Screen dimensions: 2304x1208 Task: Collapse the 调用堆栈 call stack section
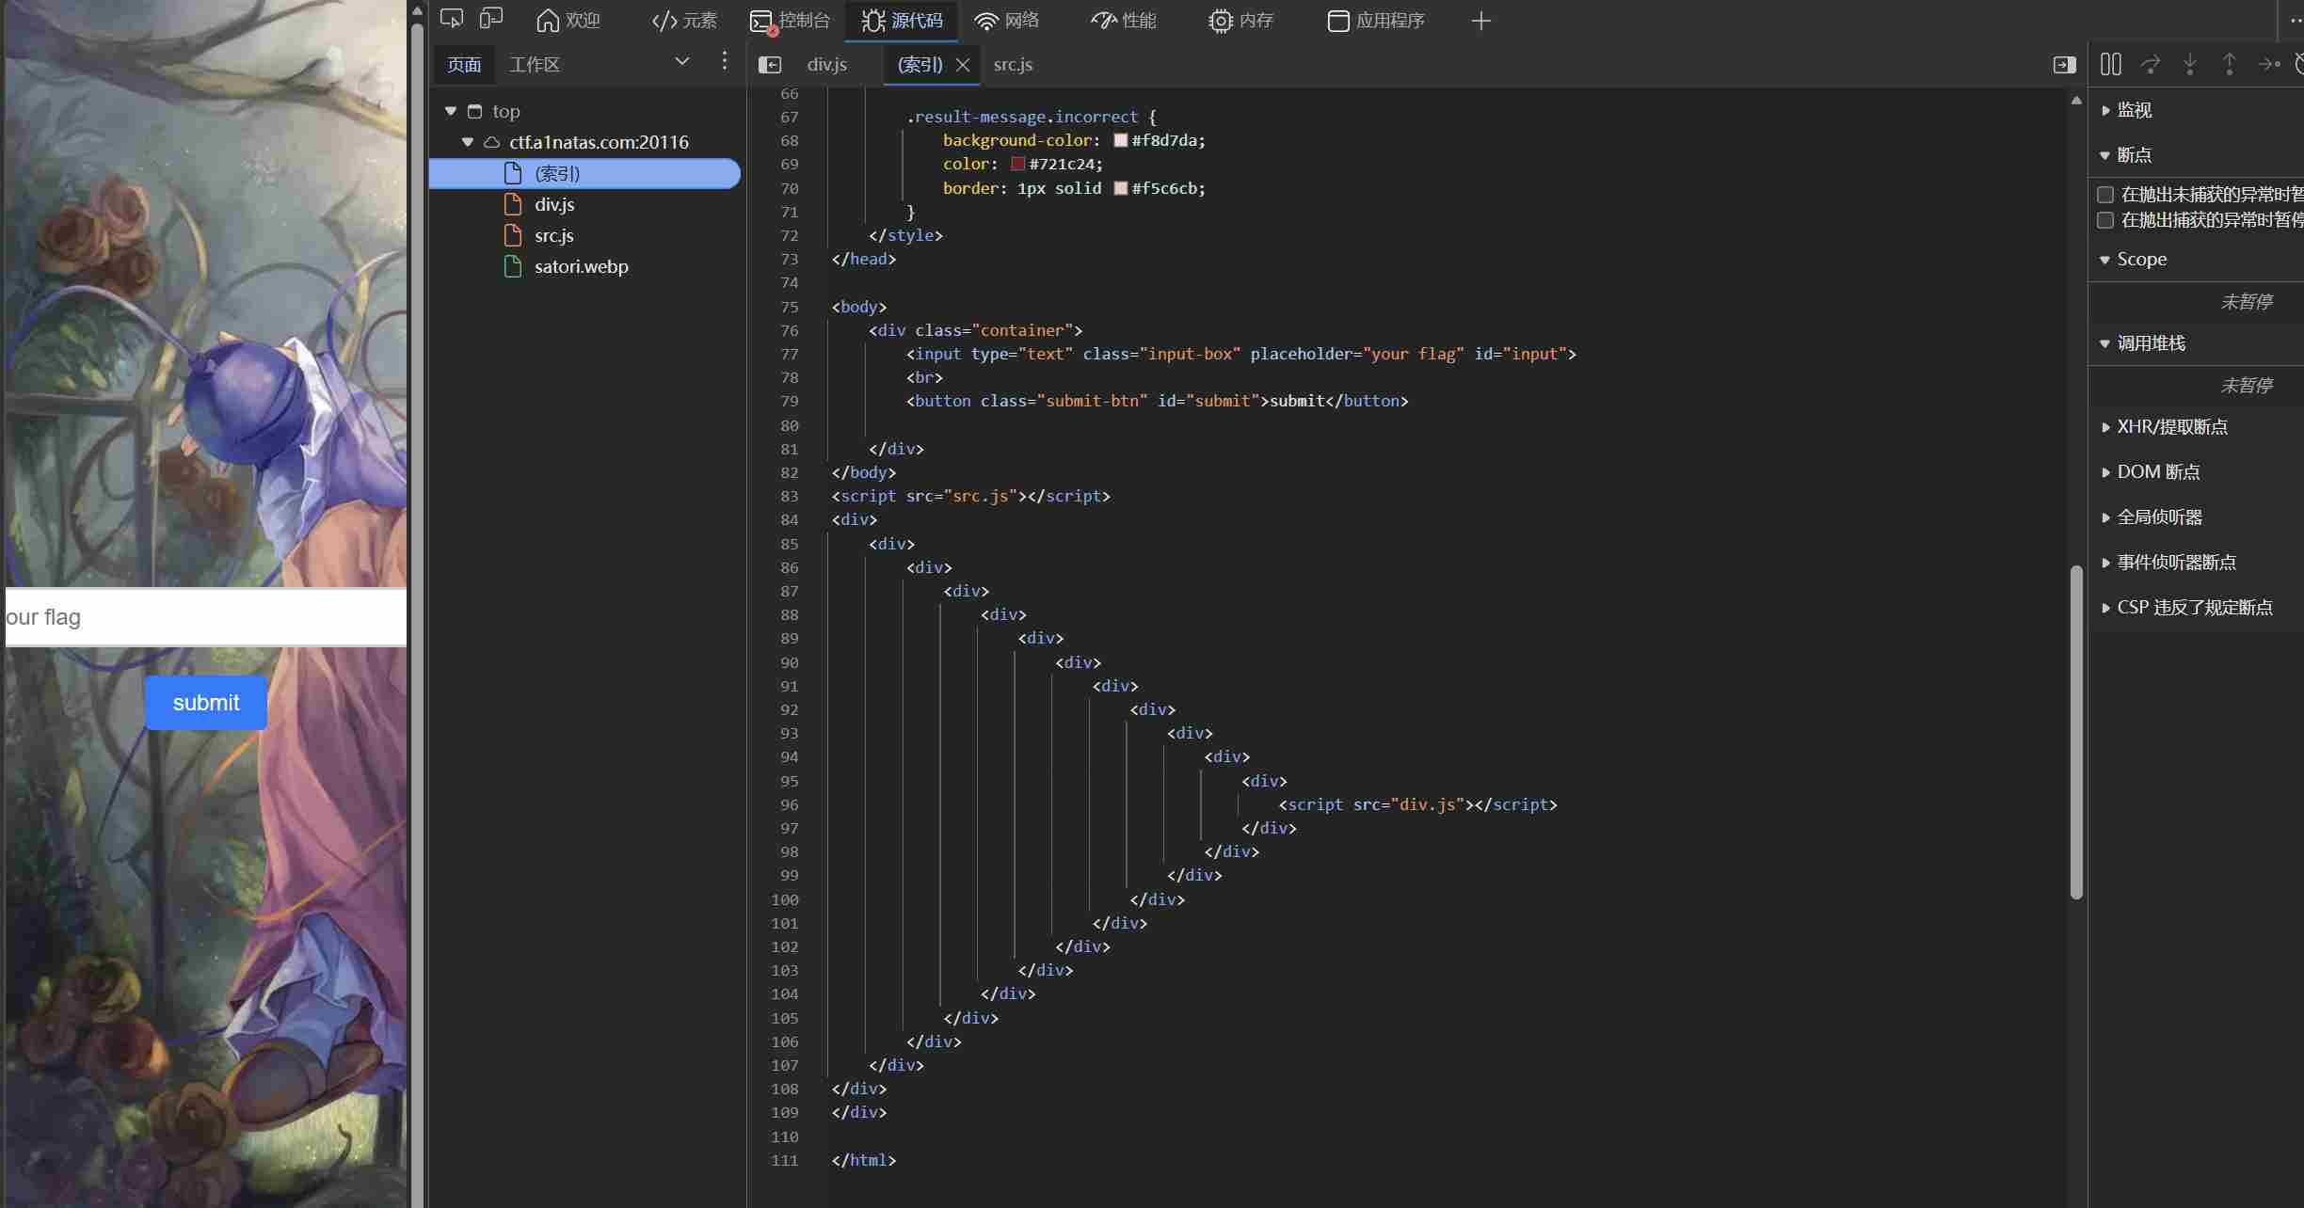[x=2105, y=343]
